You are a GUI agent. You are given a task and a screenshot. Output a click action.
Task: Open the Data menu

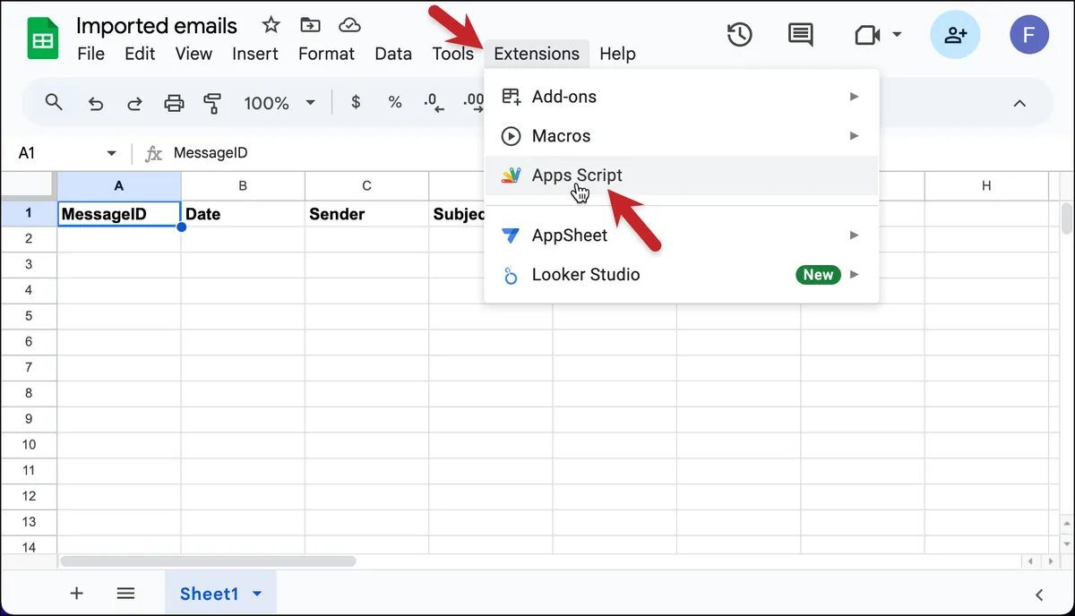[393, 54]
